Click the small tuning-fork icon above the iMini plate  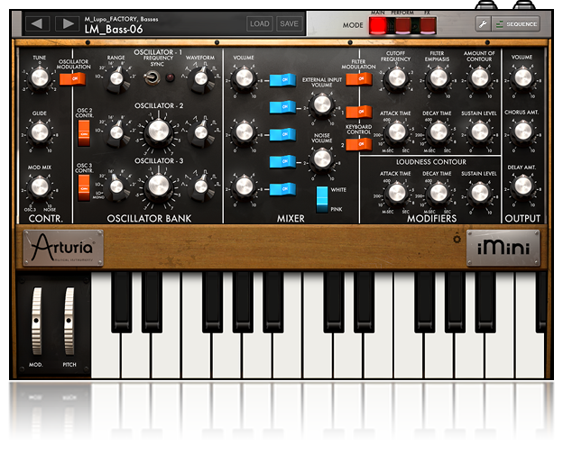(x=457, y=239)
